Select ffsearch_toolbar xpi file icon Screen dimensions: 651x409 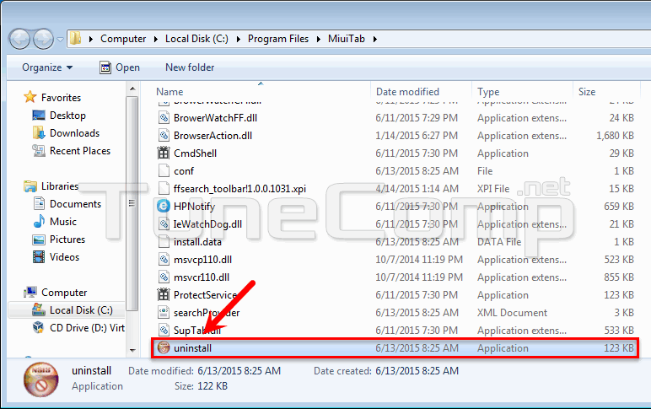(x=164, y=189)
